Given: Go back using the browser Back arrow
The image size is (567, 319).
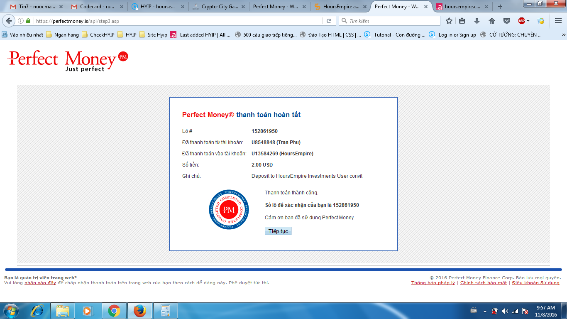Looking at the screenshot, I should pos(9,21).
